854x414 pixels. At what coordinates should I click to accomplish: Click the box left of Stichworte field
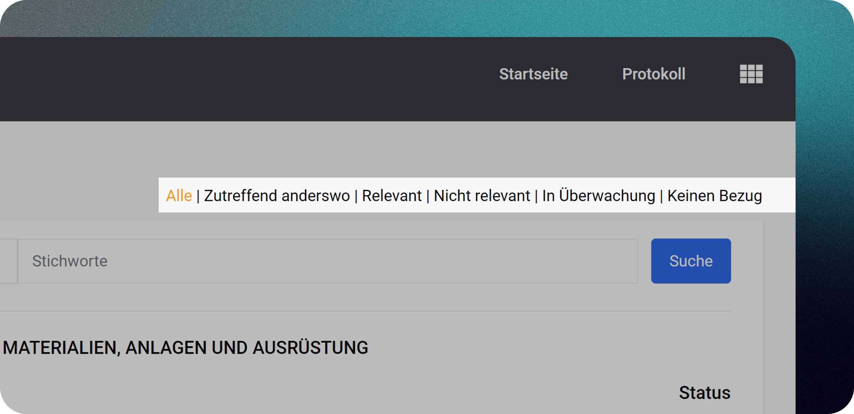[8, 261]
